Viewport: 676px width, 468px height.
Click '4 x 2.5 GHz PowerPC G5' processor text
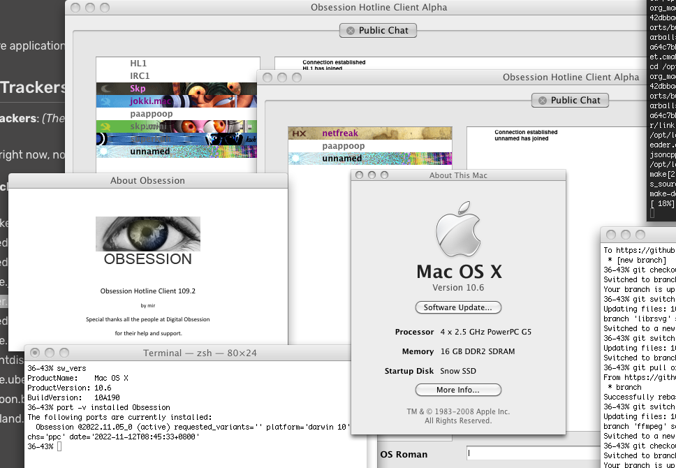pos(486,332)
